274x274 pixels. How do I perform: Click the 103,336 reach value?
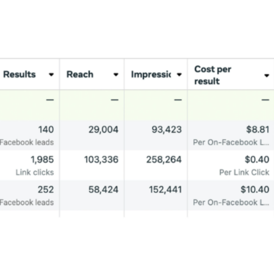coord(101,160)
